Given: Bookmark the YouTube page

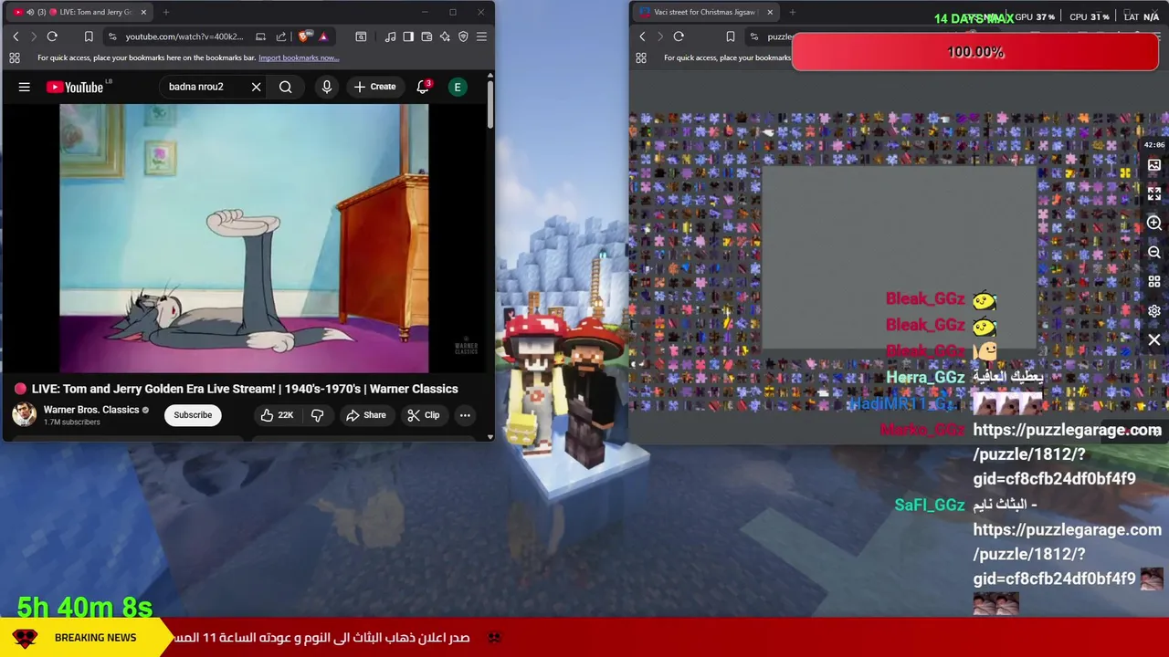Looking at the screenshot, I should [89, 36].
